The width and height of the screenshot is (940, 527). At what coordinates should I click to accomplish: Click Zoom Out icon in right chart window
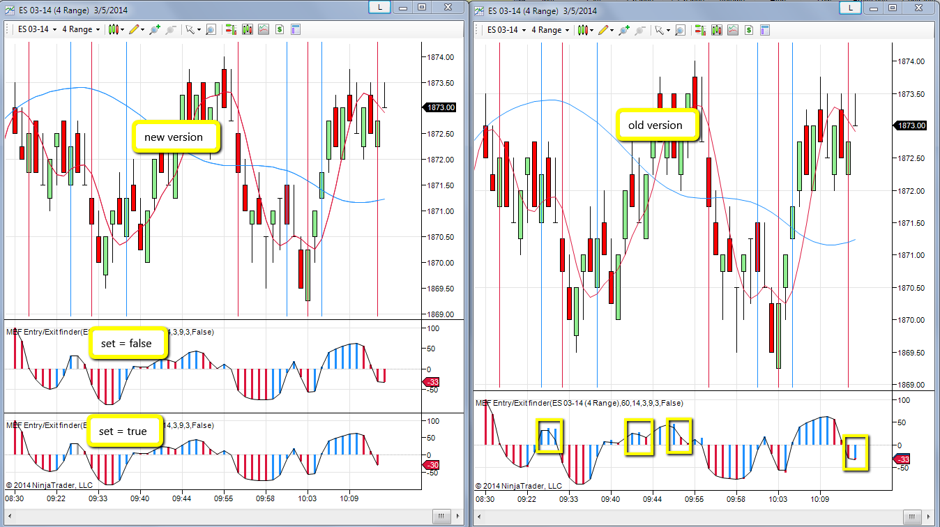pos(640,30)
